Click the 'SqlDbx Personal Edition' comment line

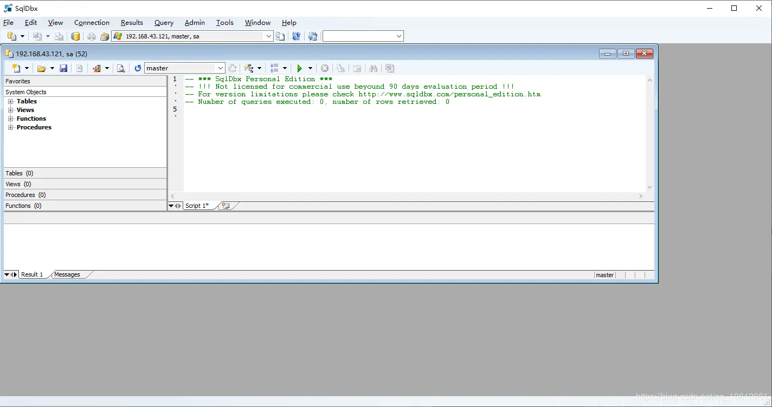click(259, 79)
